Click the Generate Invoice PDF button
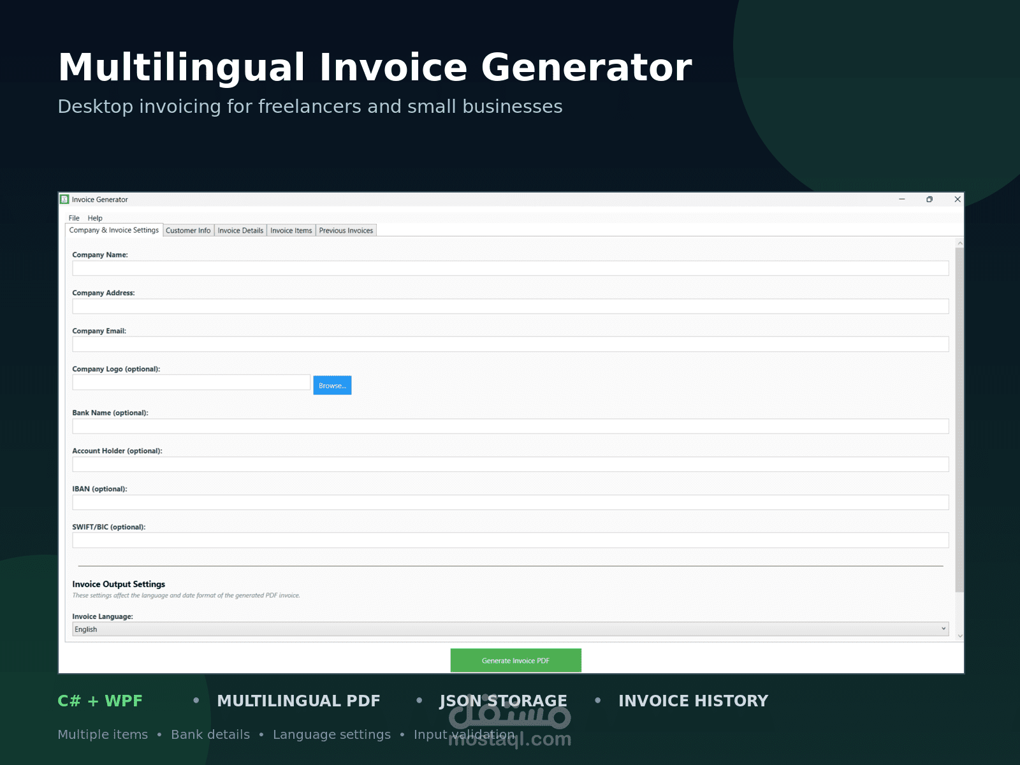The height and width of the screenshot is (765, 1020). (x=516, y=660)
